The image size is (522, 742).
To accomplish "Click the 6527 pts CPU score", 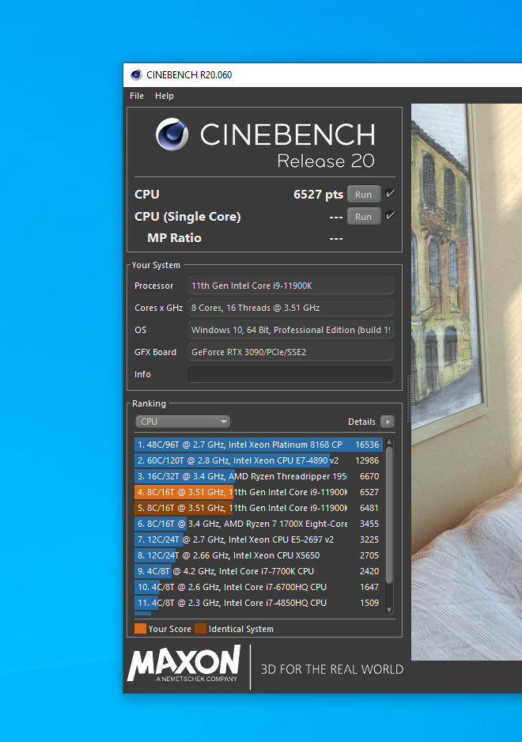I will click(x=318, y=195).
